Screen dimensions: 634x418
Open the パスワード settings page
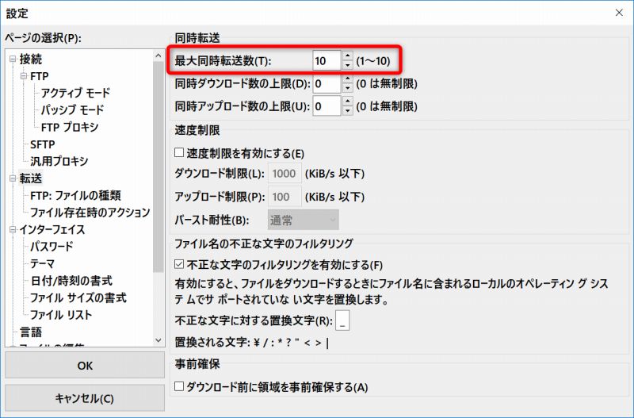click(x=52, y=247)
